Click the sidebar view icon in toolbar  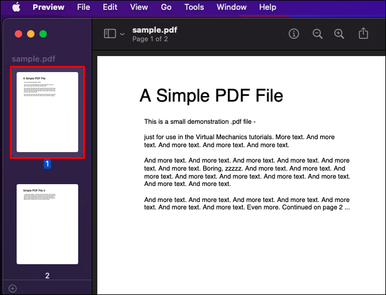[x=110, y=34]
